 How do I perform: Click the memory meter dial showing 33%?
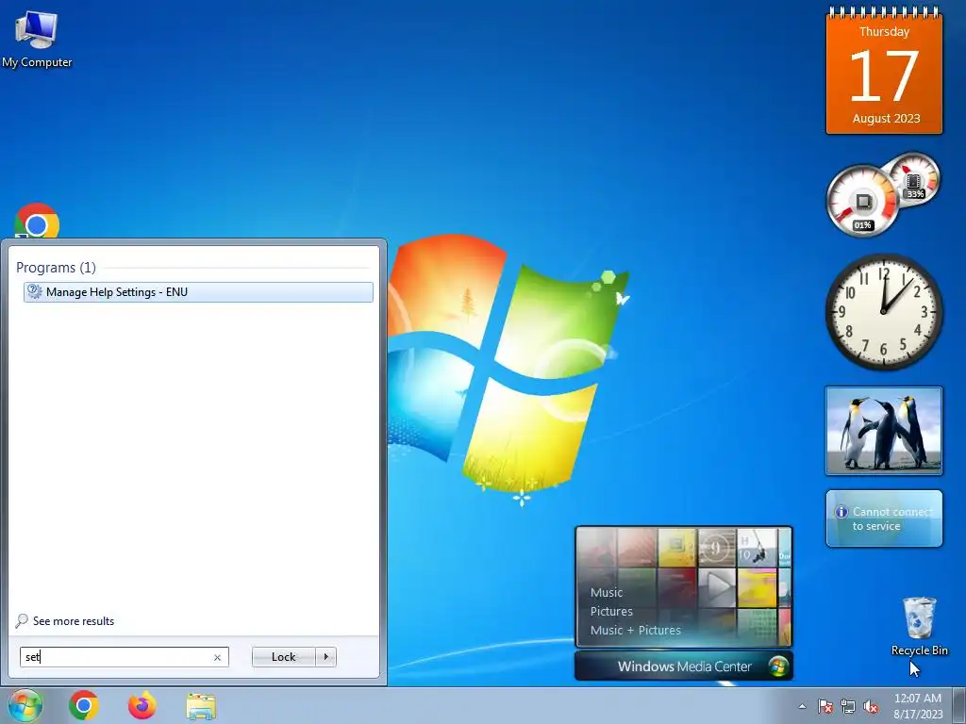(x=913, y=179)
